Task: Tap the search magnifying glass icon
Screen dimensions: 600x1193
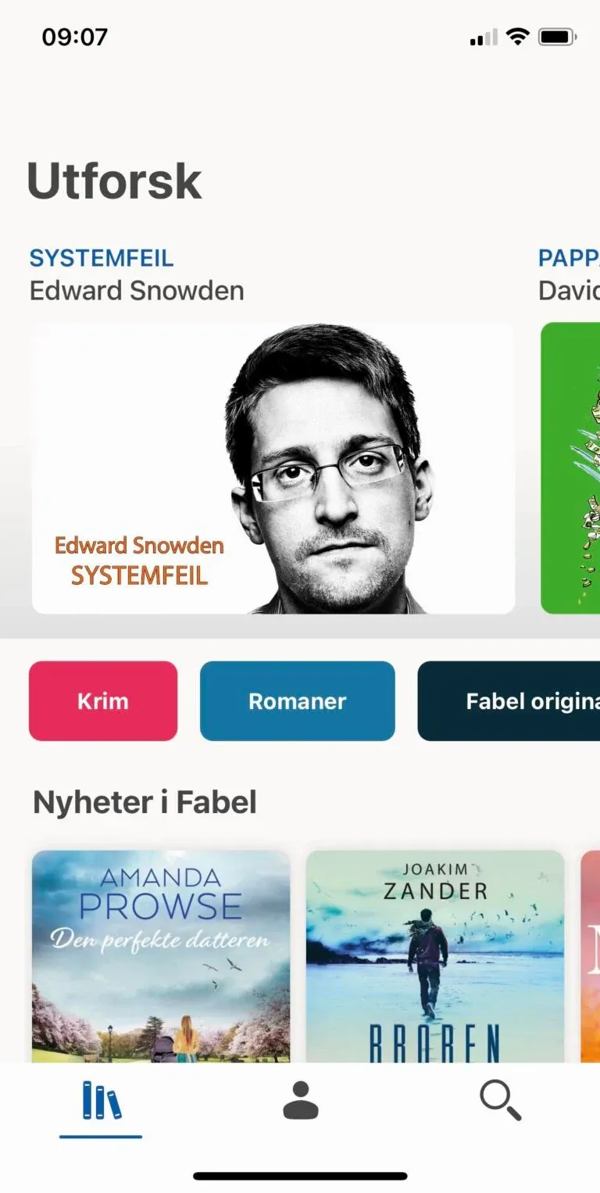Action: pyautogui.click(x=500, y=1101)
